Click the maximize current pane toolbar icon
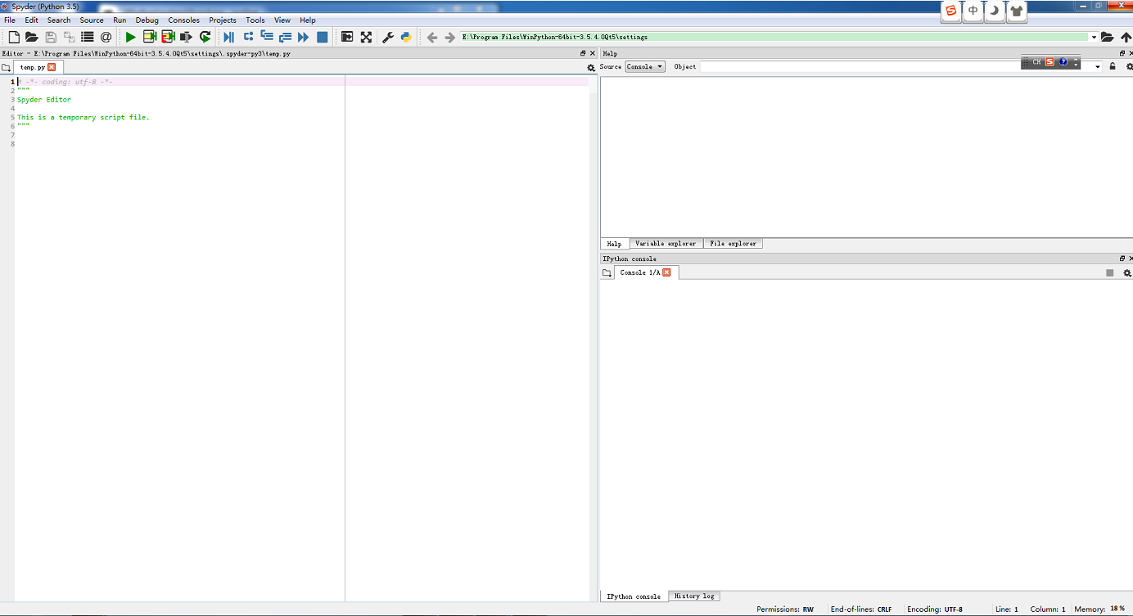 pyautogui.click(x=347, y=37)
